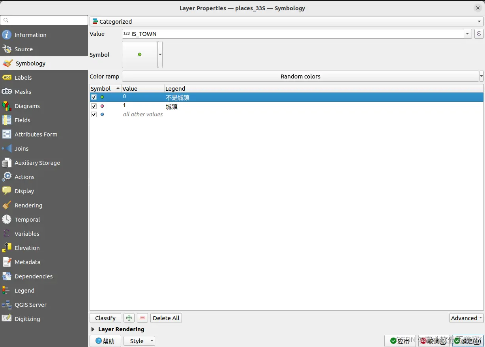Viewport: 485px width, 347px height.
Task: Click the QGIS Server icon
Action: 7,304
